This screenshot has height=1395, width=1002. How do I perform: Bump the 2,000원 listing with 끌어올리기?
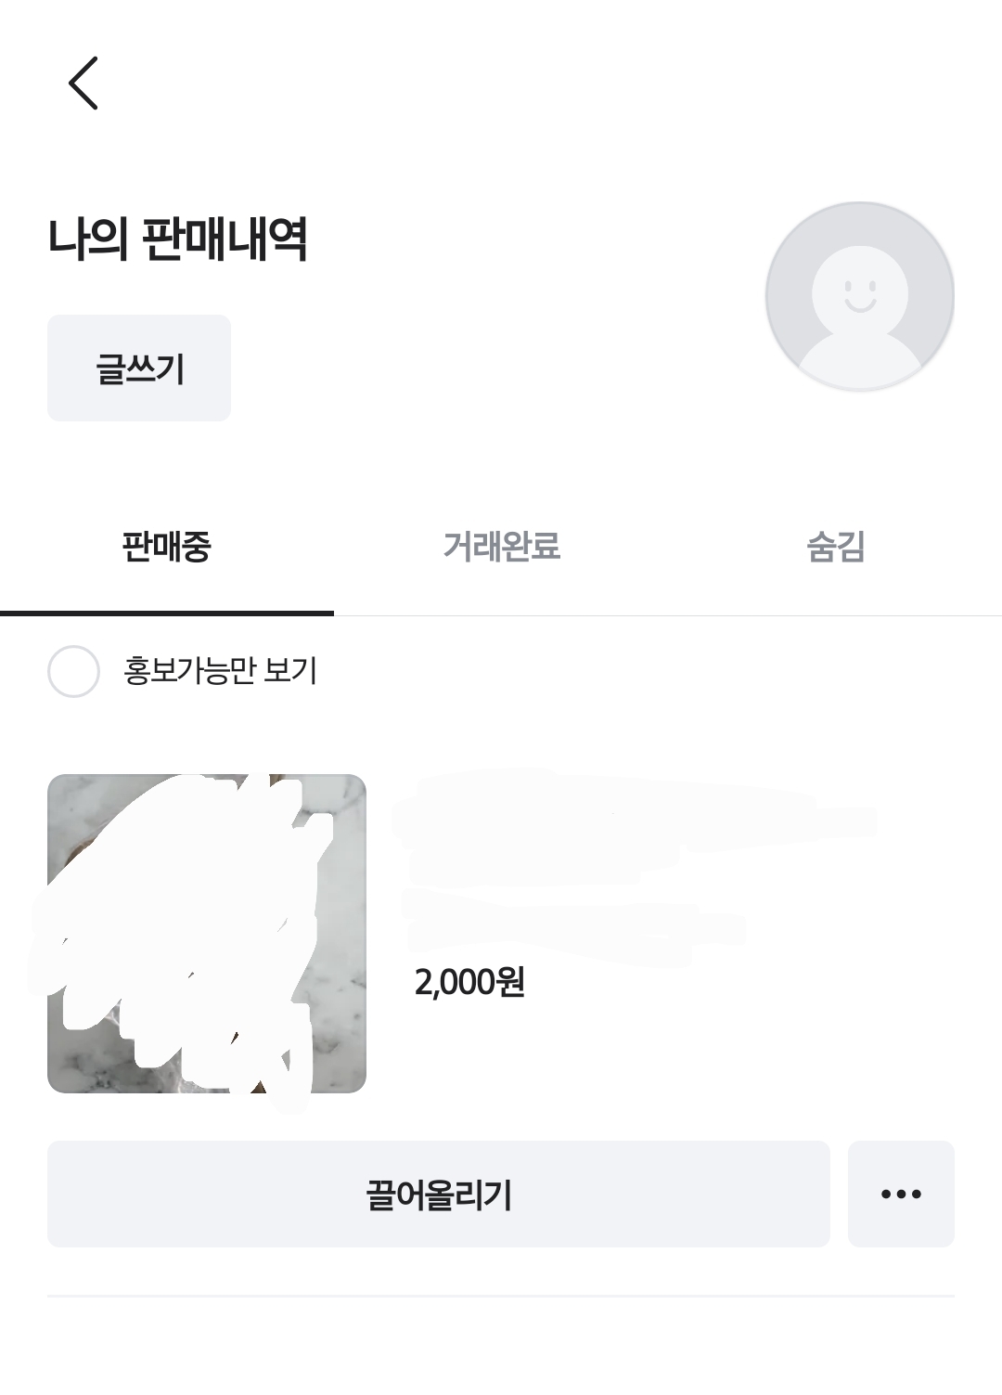438,1194
